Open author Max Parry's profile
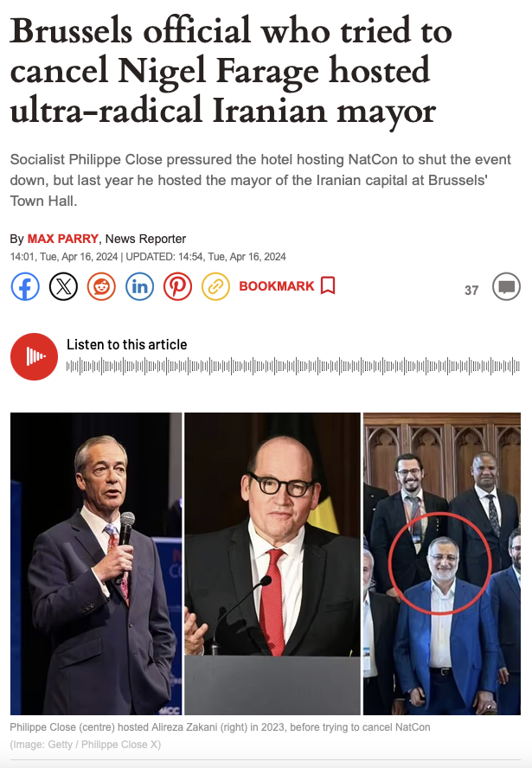The height and width of the screenshot is (768, 532). click(x=62, y=239)
